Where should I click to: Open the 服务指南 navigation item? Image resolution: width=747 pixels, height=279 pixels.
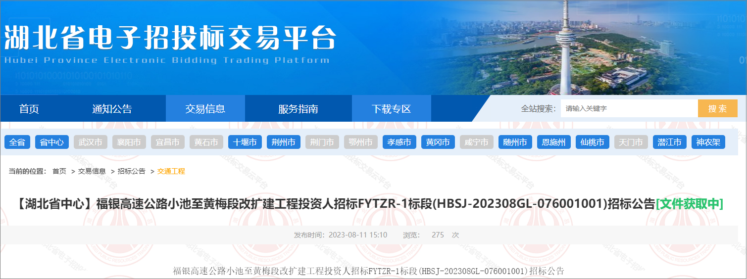298,109
